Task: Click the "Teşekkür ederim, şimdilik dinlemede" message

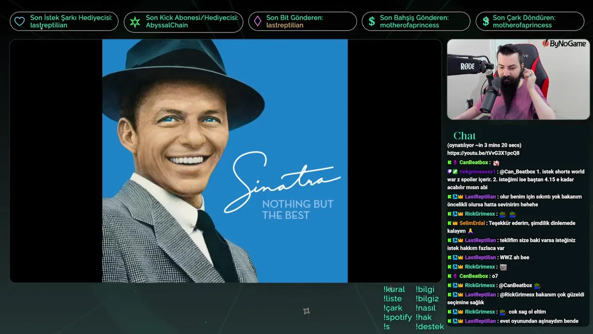Action: tap(511, 227)
